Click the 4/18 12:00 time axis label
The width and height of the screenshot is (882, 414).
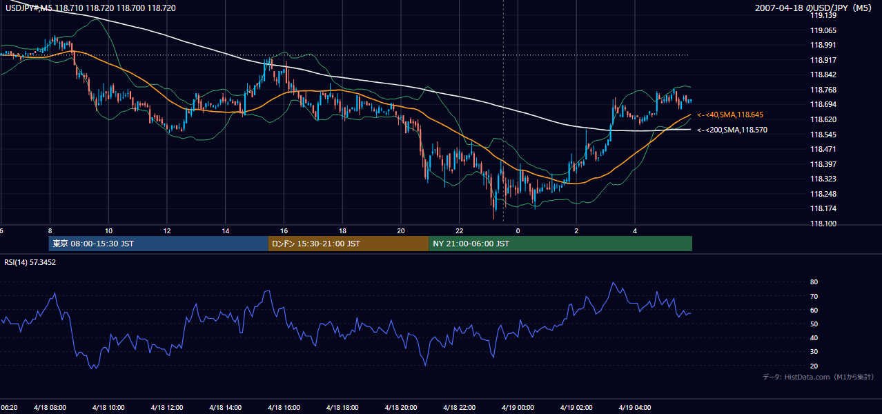tap(168, 408)
